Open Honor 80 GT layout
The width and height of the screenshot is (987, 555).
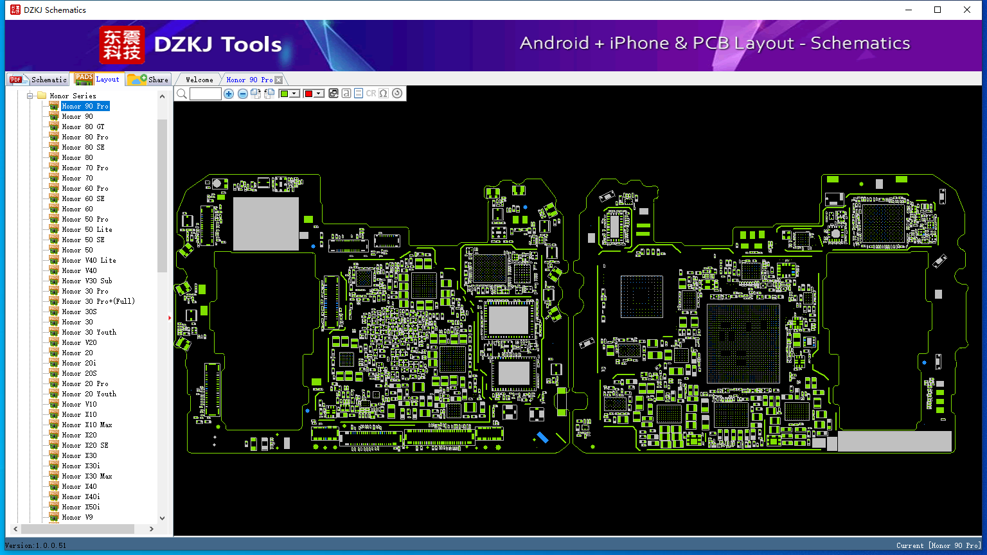coord(83,127)
